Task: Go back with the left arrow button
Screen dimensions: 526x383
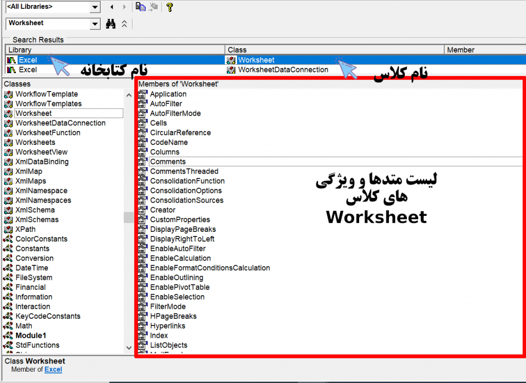Action: [x=111, y=7]
